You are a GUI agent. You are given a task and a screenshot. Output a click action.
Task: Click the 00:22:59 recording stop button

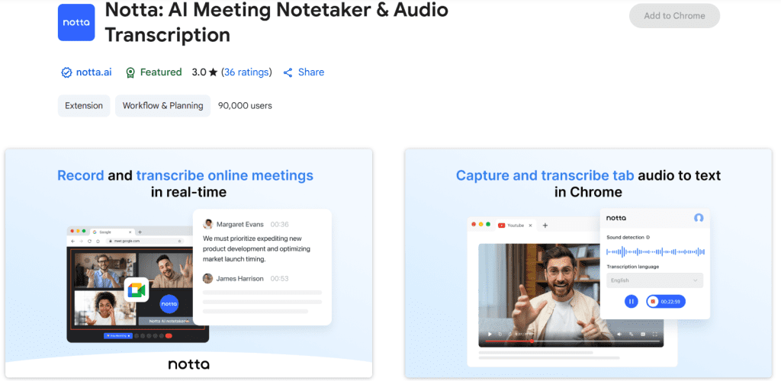click(666, 302)
